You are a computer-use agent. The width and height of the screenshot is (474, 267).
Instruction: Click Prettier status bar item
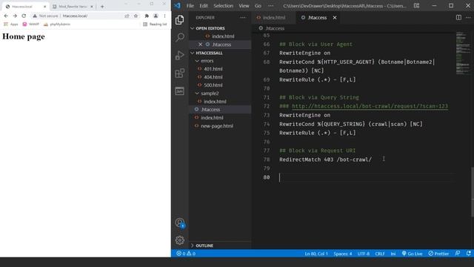pyautogui.click(x=438, y=254)
